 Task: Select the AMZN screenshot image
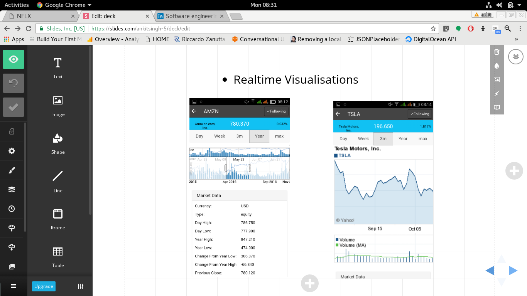point(240,188)
